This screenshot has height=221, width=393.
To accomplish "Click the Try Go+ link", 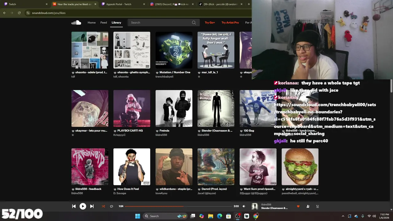I will (210, 22).
